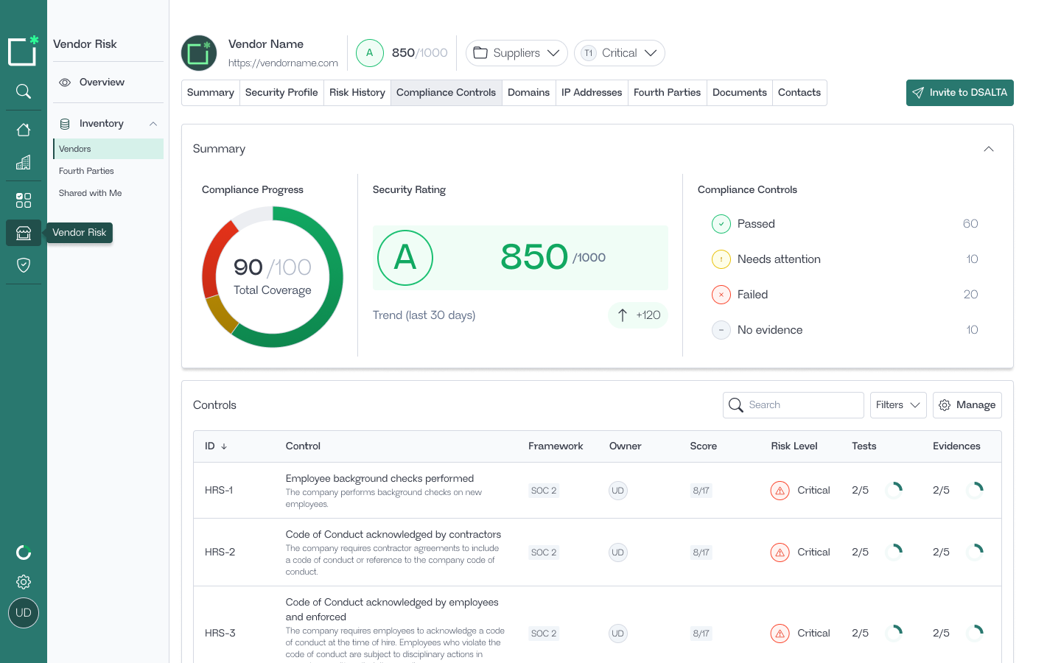1061x663 pixels.
Task: Click the Compliance Progress donut chart
Action: [x=273, y=277]
